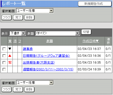
Task: Click 0/1 progress in 議事録 row
Action: pyautogui.click(x=108, y=49)
